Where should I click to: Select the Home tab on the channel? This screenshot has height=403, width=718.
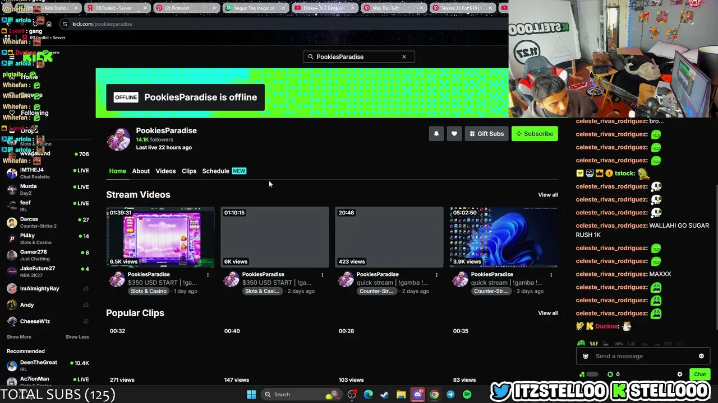tap(117, 171)
